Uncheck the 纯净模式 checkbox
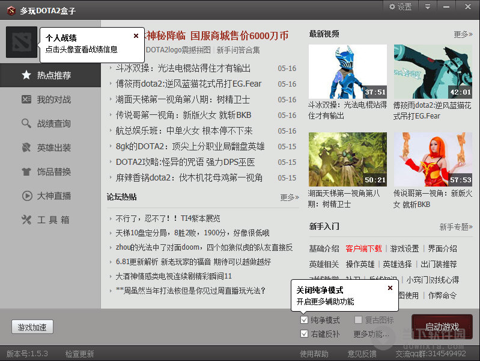Image resolution: width=480 pixels, height=361 pixels. [304, 320]
